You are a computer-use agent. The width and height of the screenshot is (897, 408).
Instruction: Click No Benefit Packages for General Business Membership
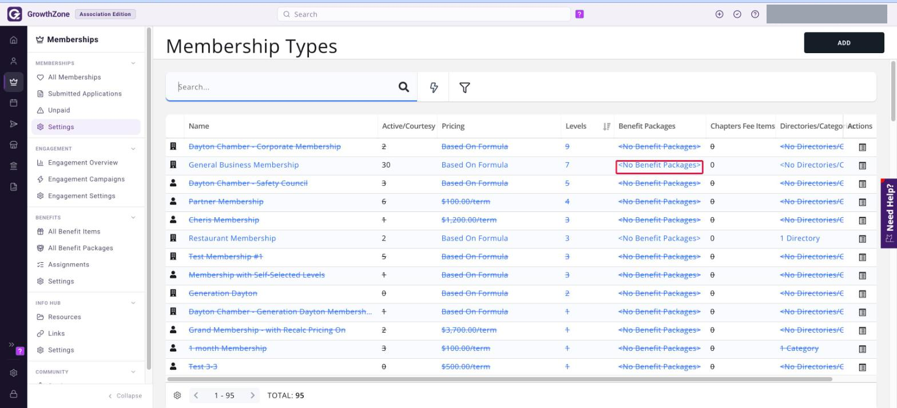pos(659,165)
